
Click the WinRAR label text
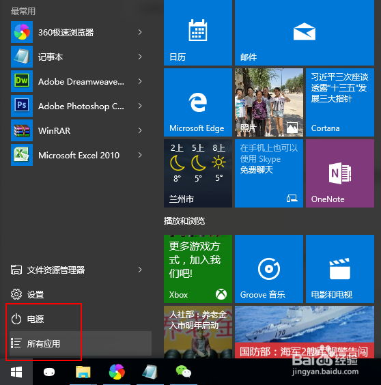click(55, 130)
